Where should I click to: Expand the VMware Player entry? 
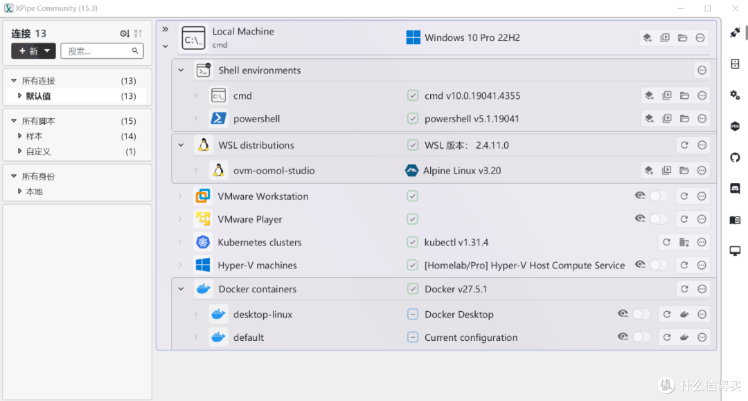(x=180, y=219)
